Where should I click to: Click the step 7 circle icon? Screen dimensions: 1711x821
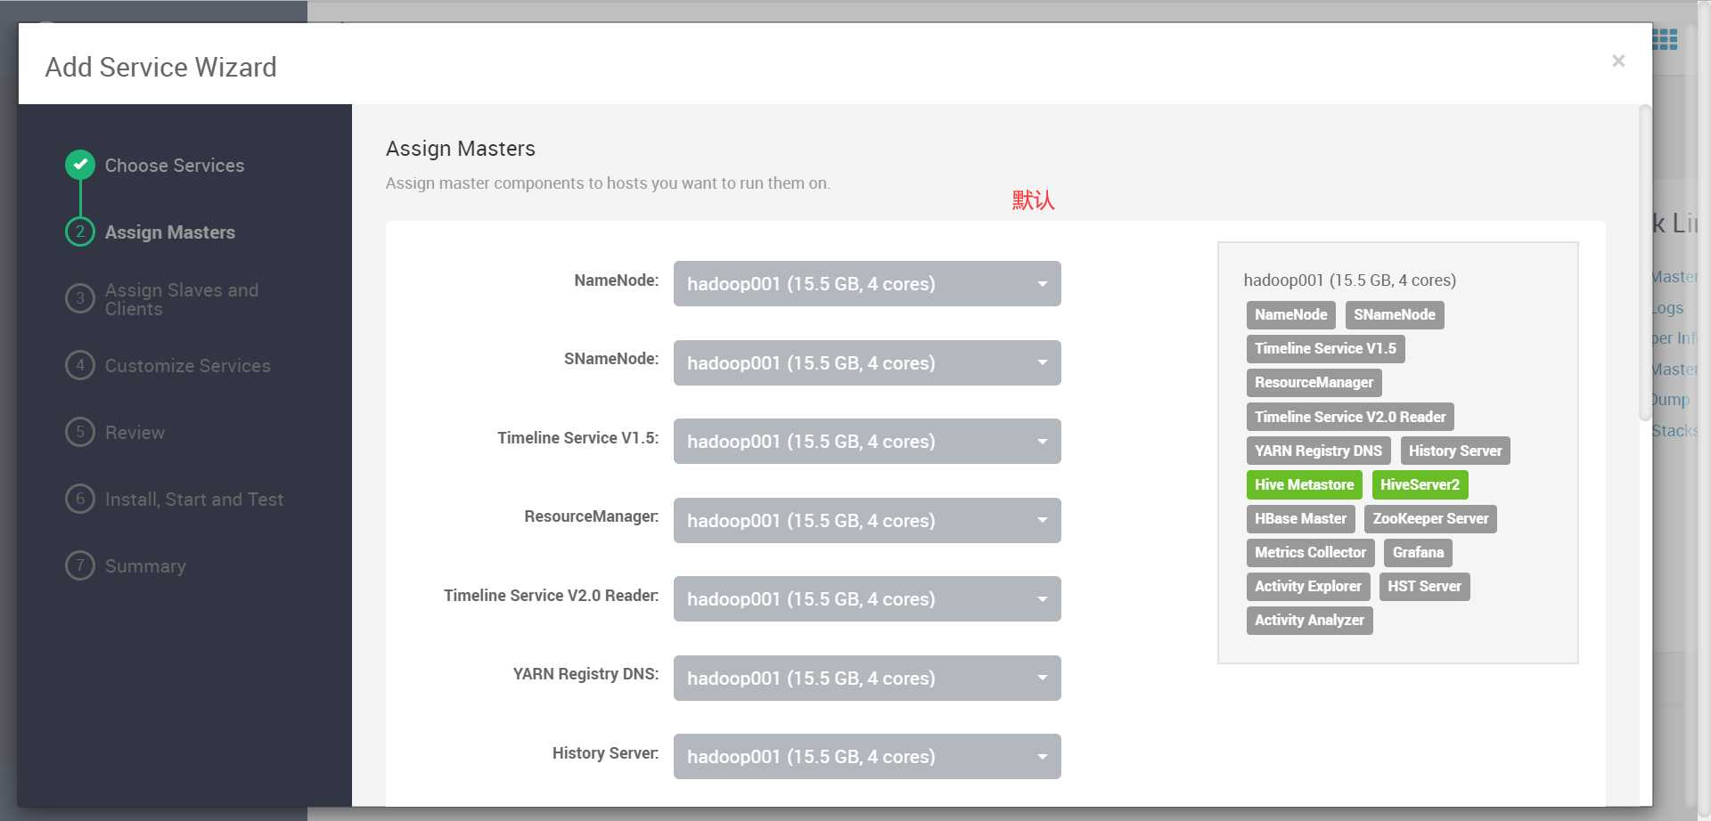pos(80,565)
